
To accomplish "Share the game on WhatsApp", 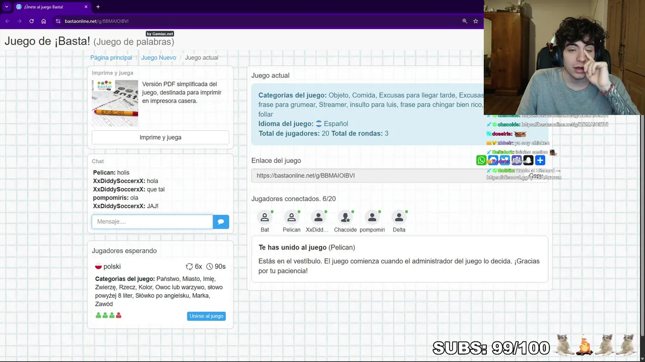I will pos(481,160).
